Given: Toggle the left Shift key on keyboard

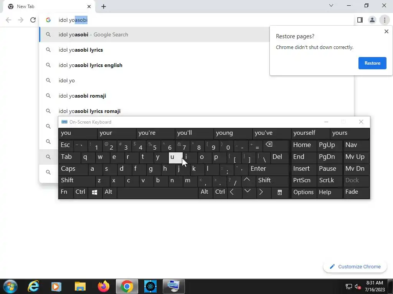Looking at the screenshot, I should [77, 181].
